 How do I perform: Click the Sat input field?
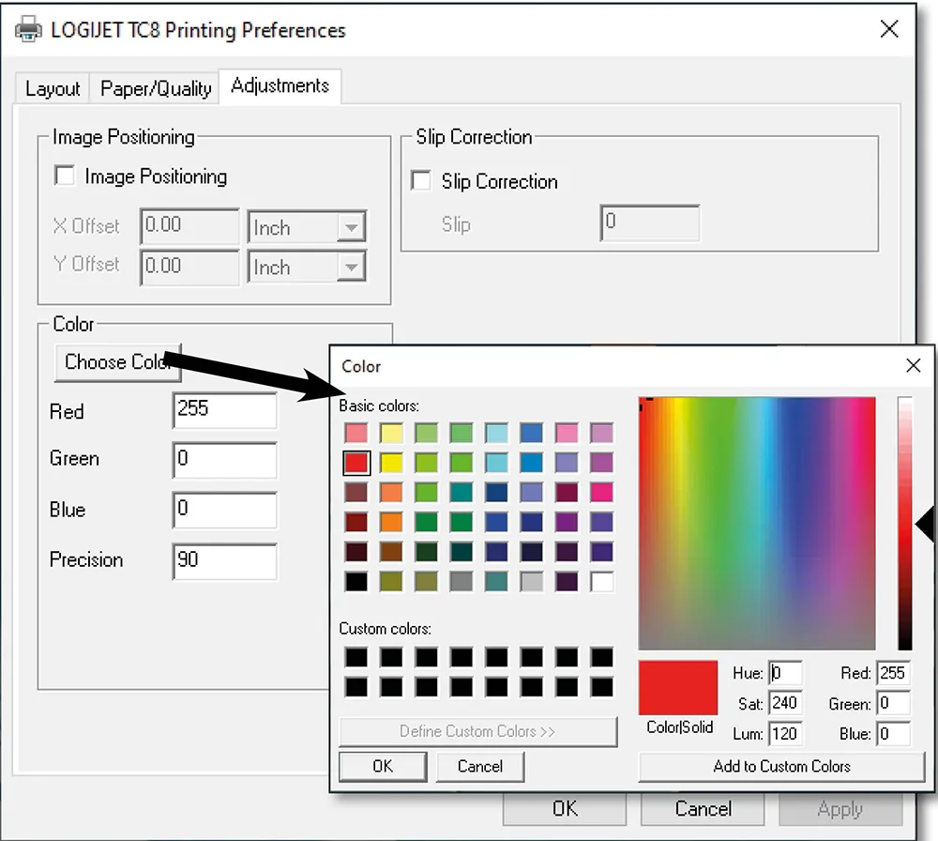pos(785,703)
